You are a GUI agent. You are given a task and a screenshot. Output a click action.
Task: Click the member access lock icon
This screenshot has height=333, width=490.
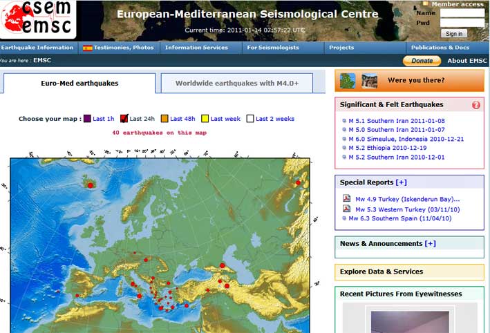(426, 4)
